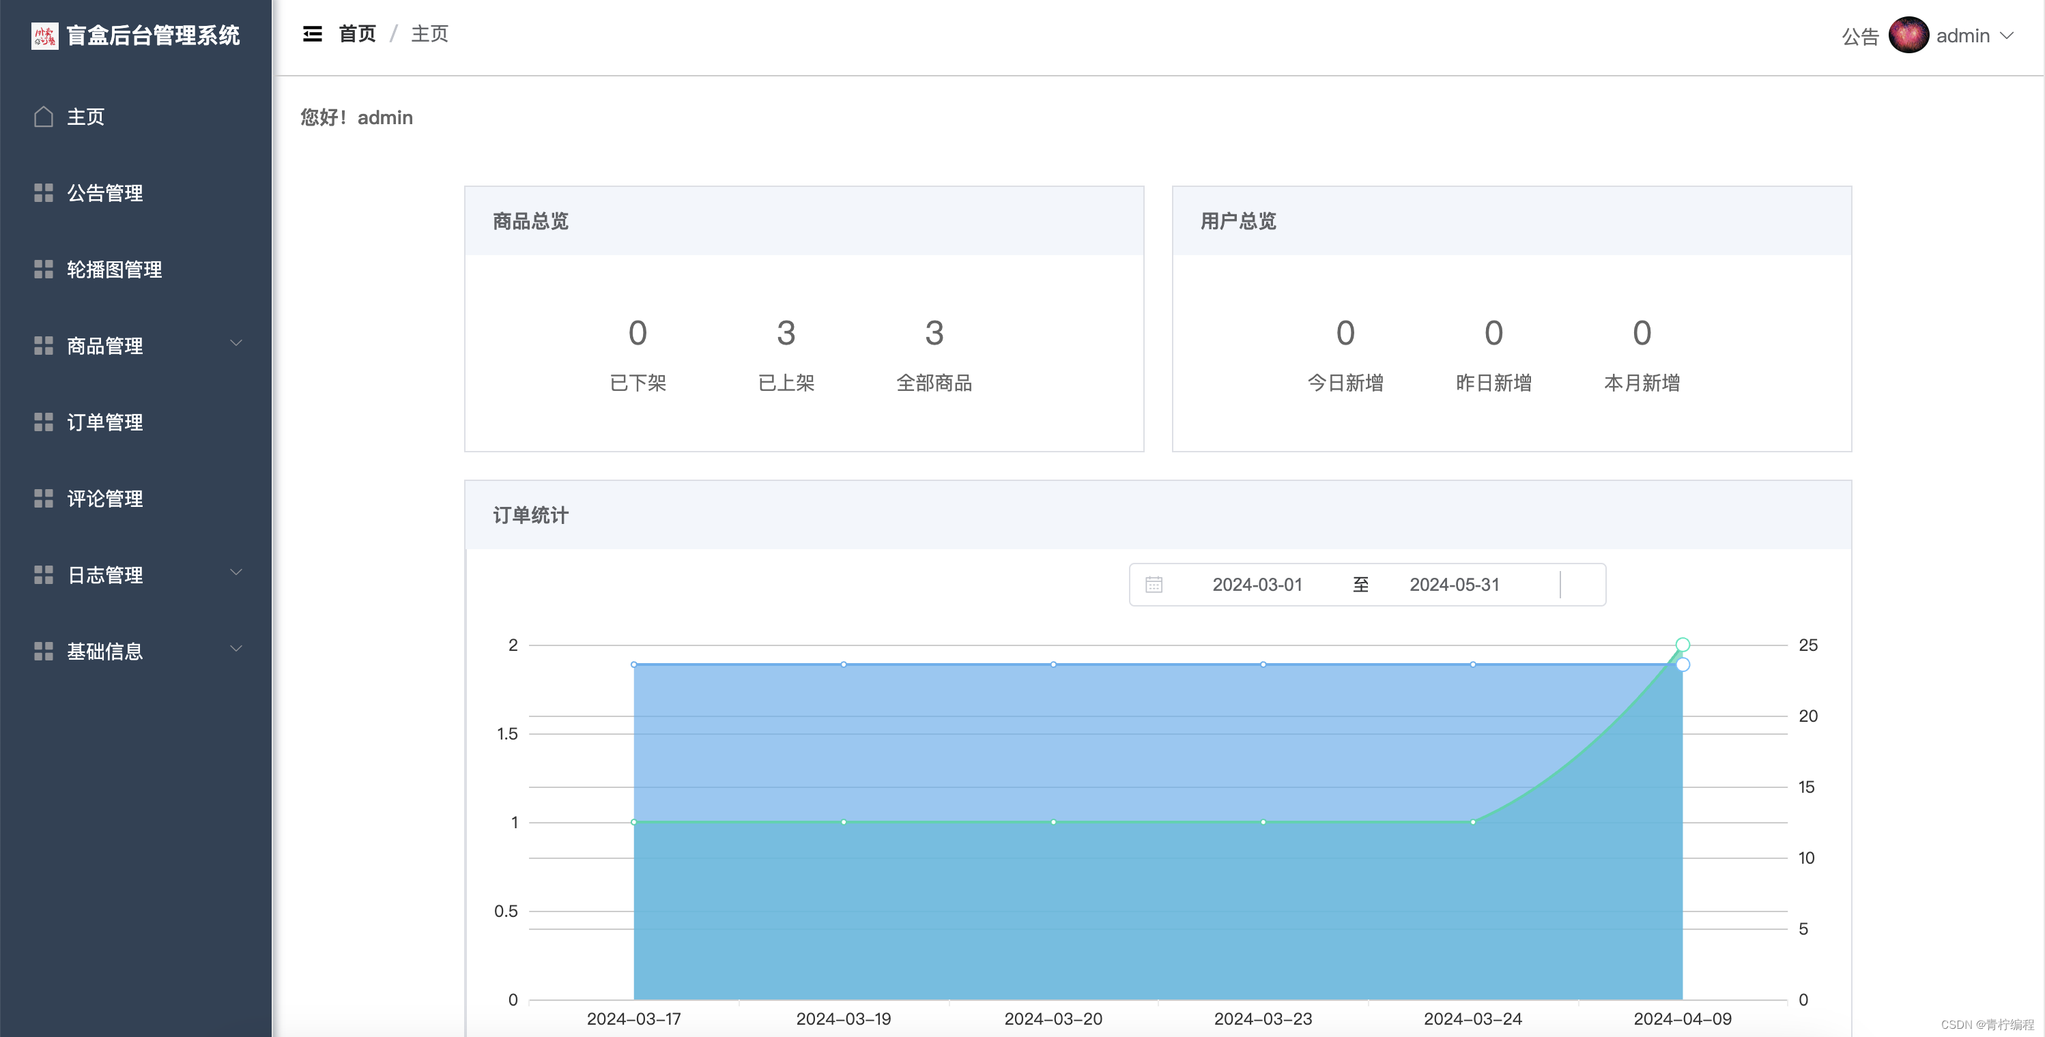Open the admin user dropdown arrow
This screenshot has height=1037, width=2045.
[x=2006, y=35]
